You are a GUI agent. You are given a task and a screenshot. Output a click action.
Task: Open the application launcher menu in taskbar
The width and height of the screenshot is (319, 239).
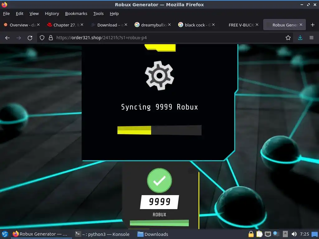[x=5, y=234]
